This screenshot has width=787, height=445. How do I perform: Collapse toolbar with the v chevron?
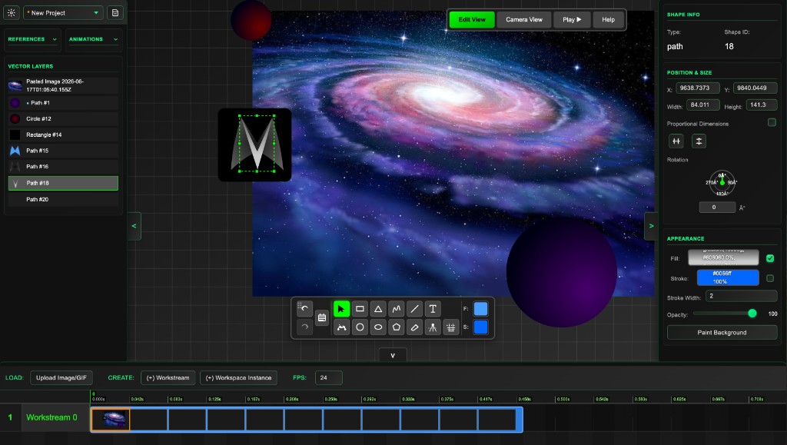coord(393,355)
